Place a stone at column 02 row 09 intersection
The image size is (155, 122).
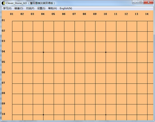point(23,104)
